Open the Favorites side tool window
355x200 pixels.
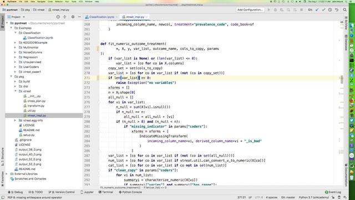pos(2,179)
